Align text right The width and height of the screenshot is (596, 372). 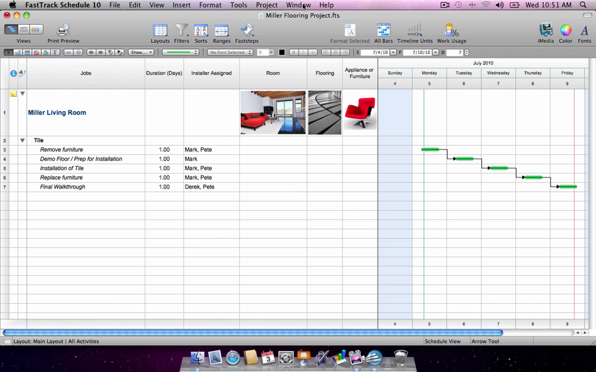[345, 52]
